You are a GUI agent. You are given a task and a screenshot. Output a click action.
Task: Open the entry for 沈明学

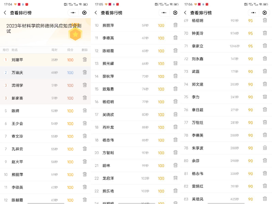[x=17, y=85]
